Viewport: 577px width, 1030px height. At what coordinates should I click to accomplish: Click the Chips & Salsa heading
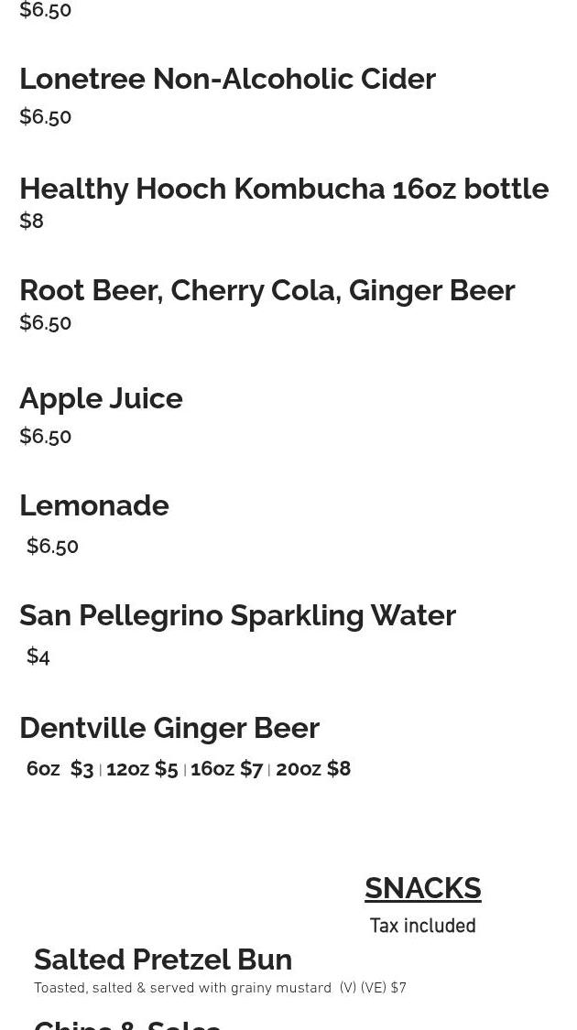click(x=127, y=1025)
